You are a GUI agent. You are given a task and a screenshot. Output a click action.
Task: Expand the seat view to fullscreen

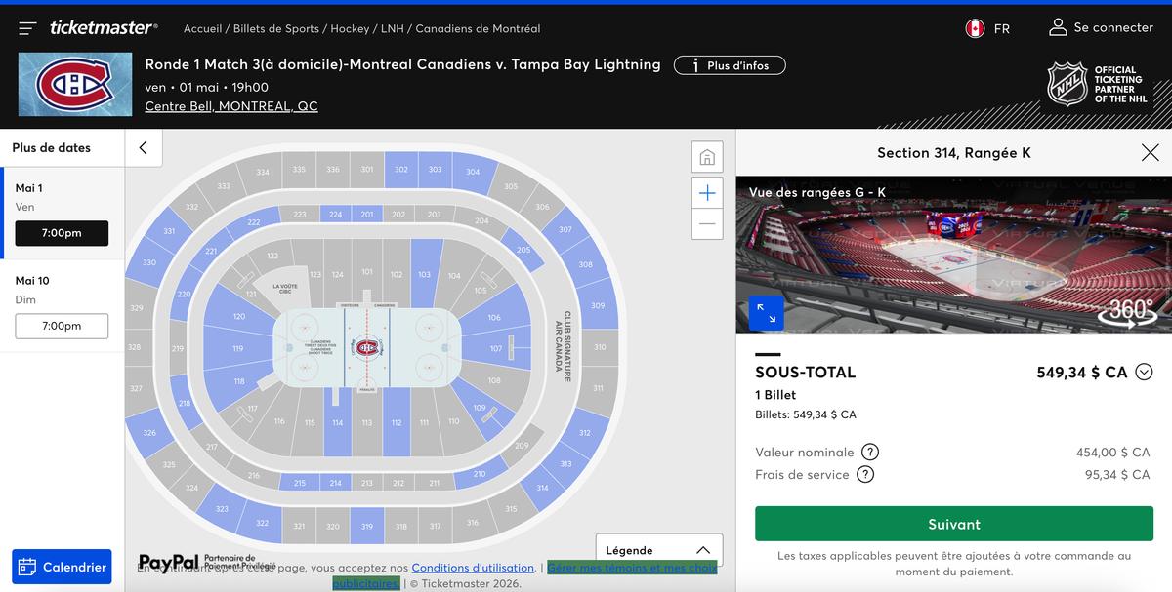[x=766, y=312]
